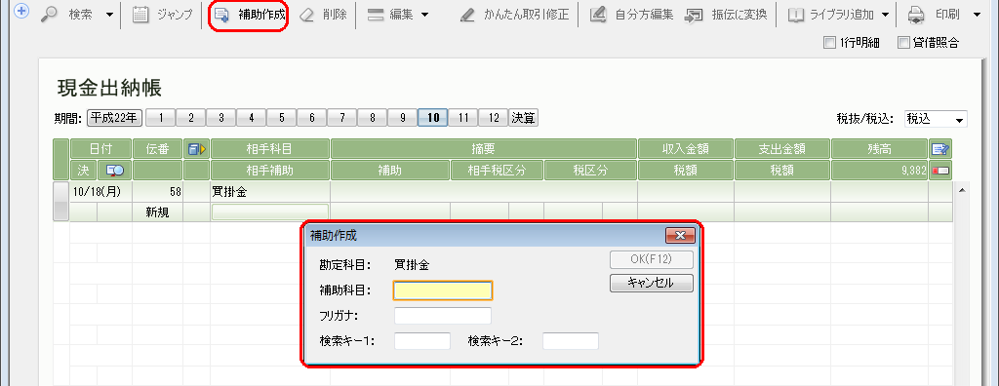Viewport: 999px width, 386px height.
Task: Click the 印刷 printer icon
Action: pyautogui.click(x=916, y=15)
